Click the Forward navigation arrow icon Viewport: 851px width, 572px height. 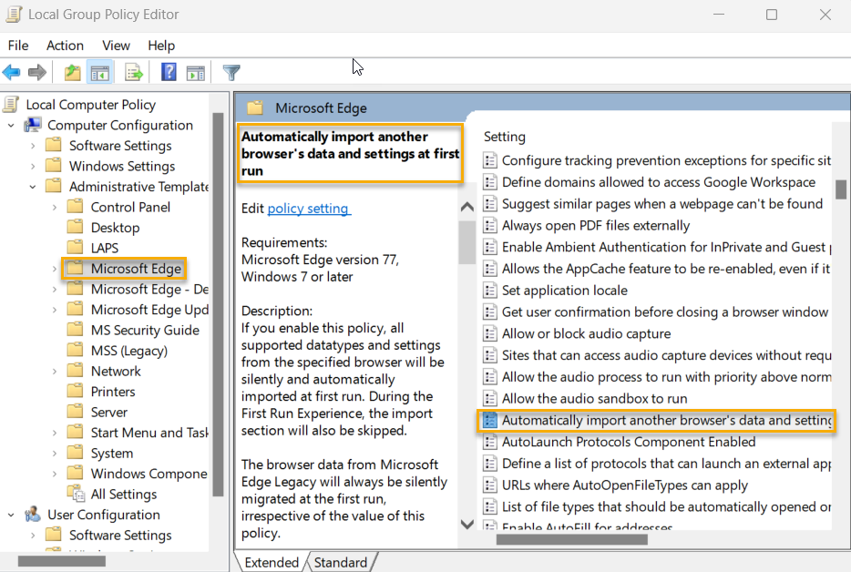(36, 72)
